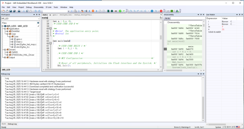Expand the Output folder node

pyautogui.click(x=5, y=58)
